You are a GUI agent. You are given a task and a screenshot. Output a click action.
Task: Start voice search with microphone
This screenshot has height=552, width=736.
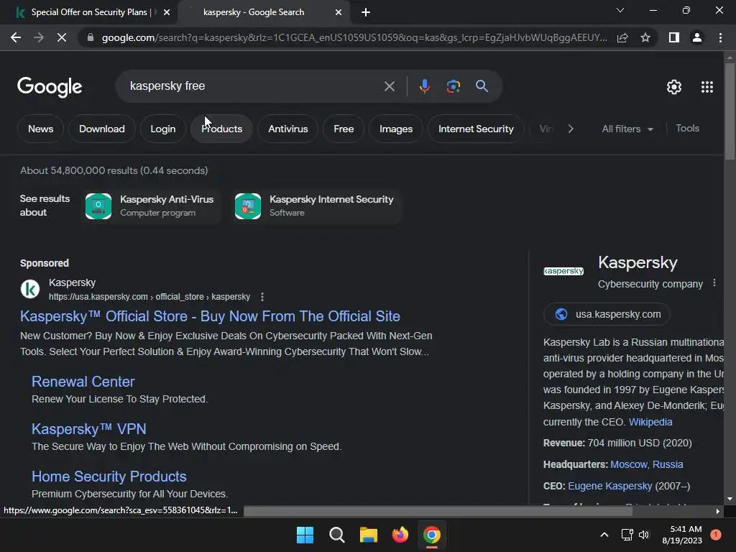point(424,86)
